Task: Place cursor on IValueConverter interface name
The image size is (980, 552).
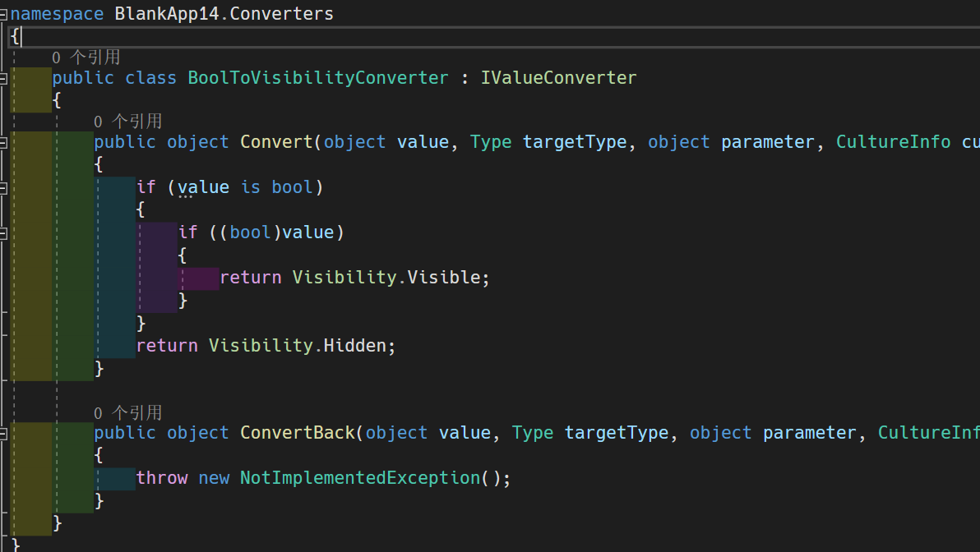Action: click(558, 77)
